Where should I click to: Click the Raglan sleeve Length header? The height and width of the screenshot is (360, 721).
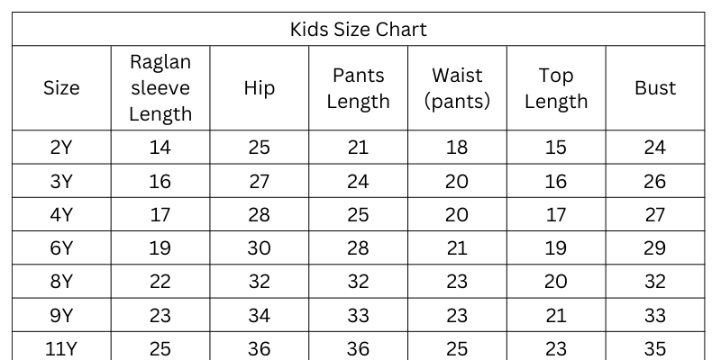click(x=160, y=88)
